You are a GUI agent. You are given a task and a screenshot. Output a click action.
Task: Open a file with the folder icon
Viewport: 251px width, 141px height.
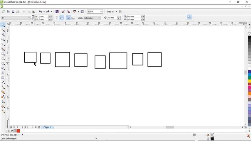pos(8,12)
